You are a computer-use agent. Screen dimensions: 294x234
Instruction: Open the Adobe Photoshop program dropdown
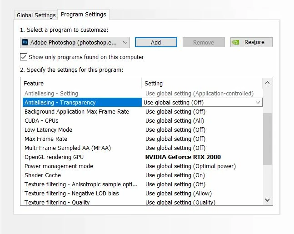coord(75,42)
